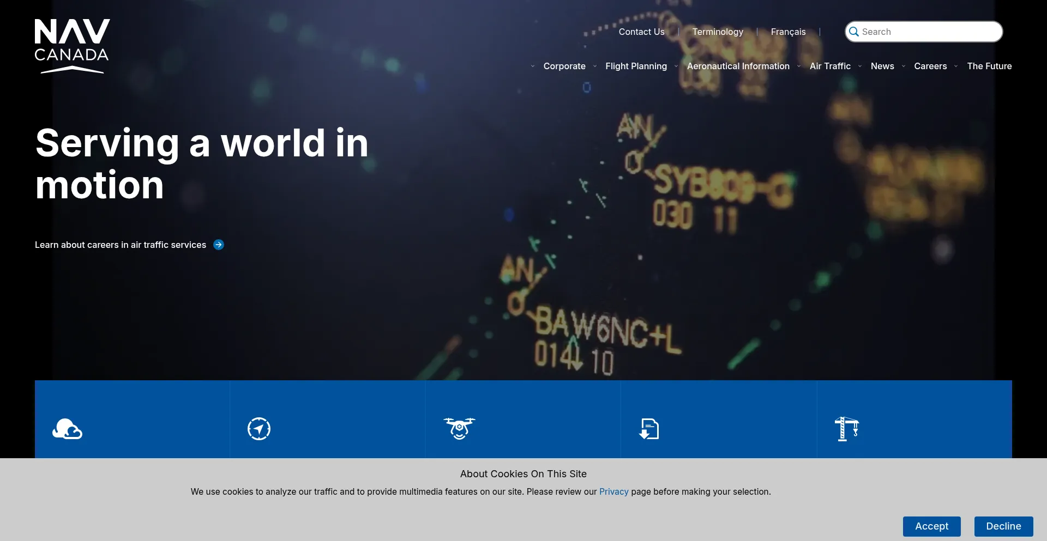Image resolution: width=1047 pixels, height=541 pixels.
Task: Open The Future page
Action: tap(989, 66)
